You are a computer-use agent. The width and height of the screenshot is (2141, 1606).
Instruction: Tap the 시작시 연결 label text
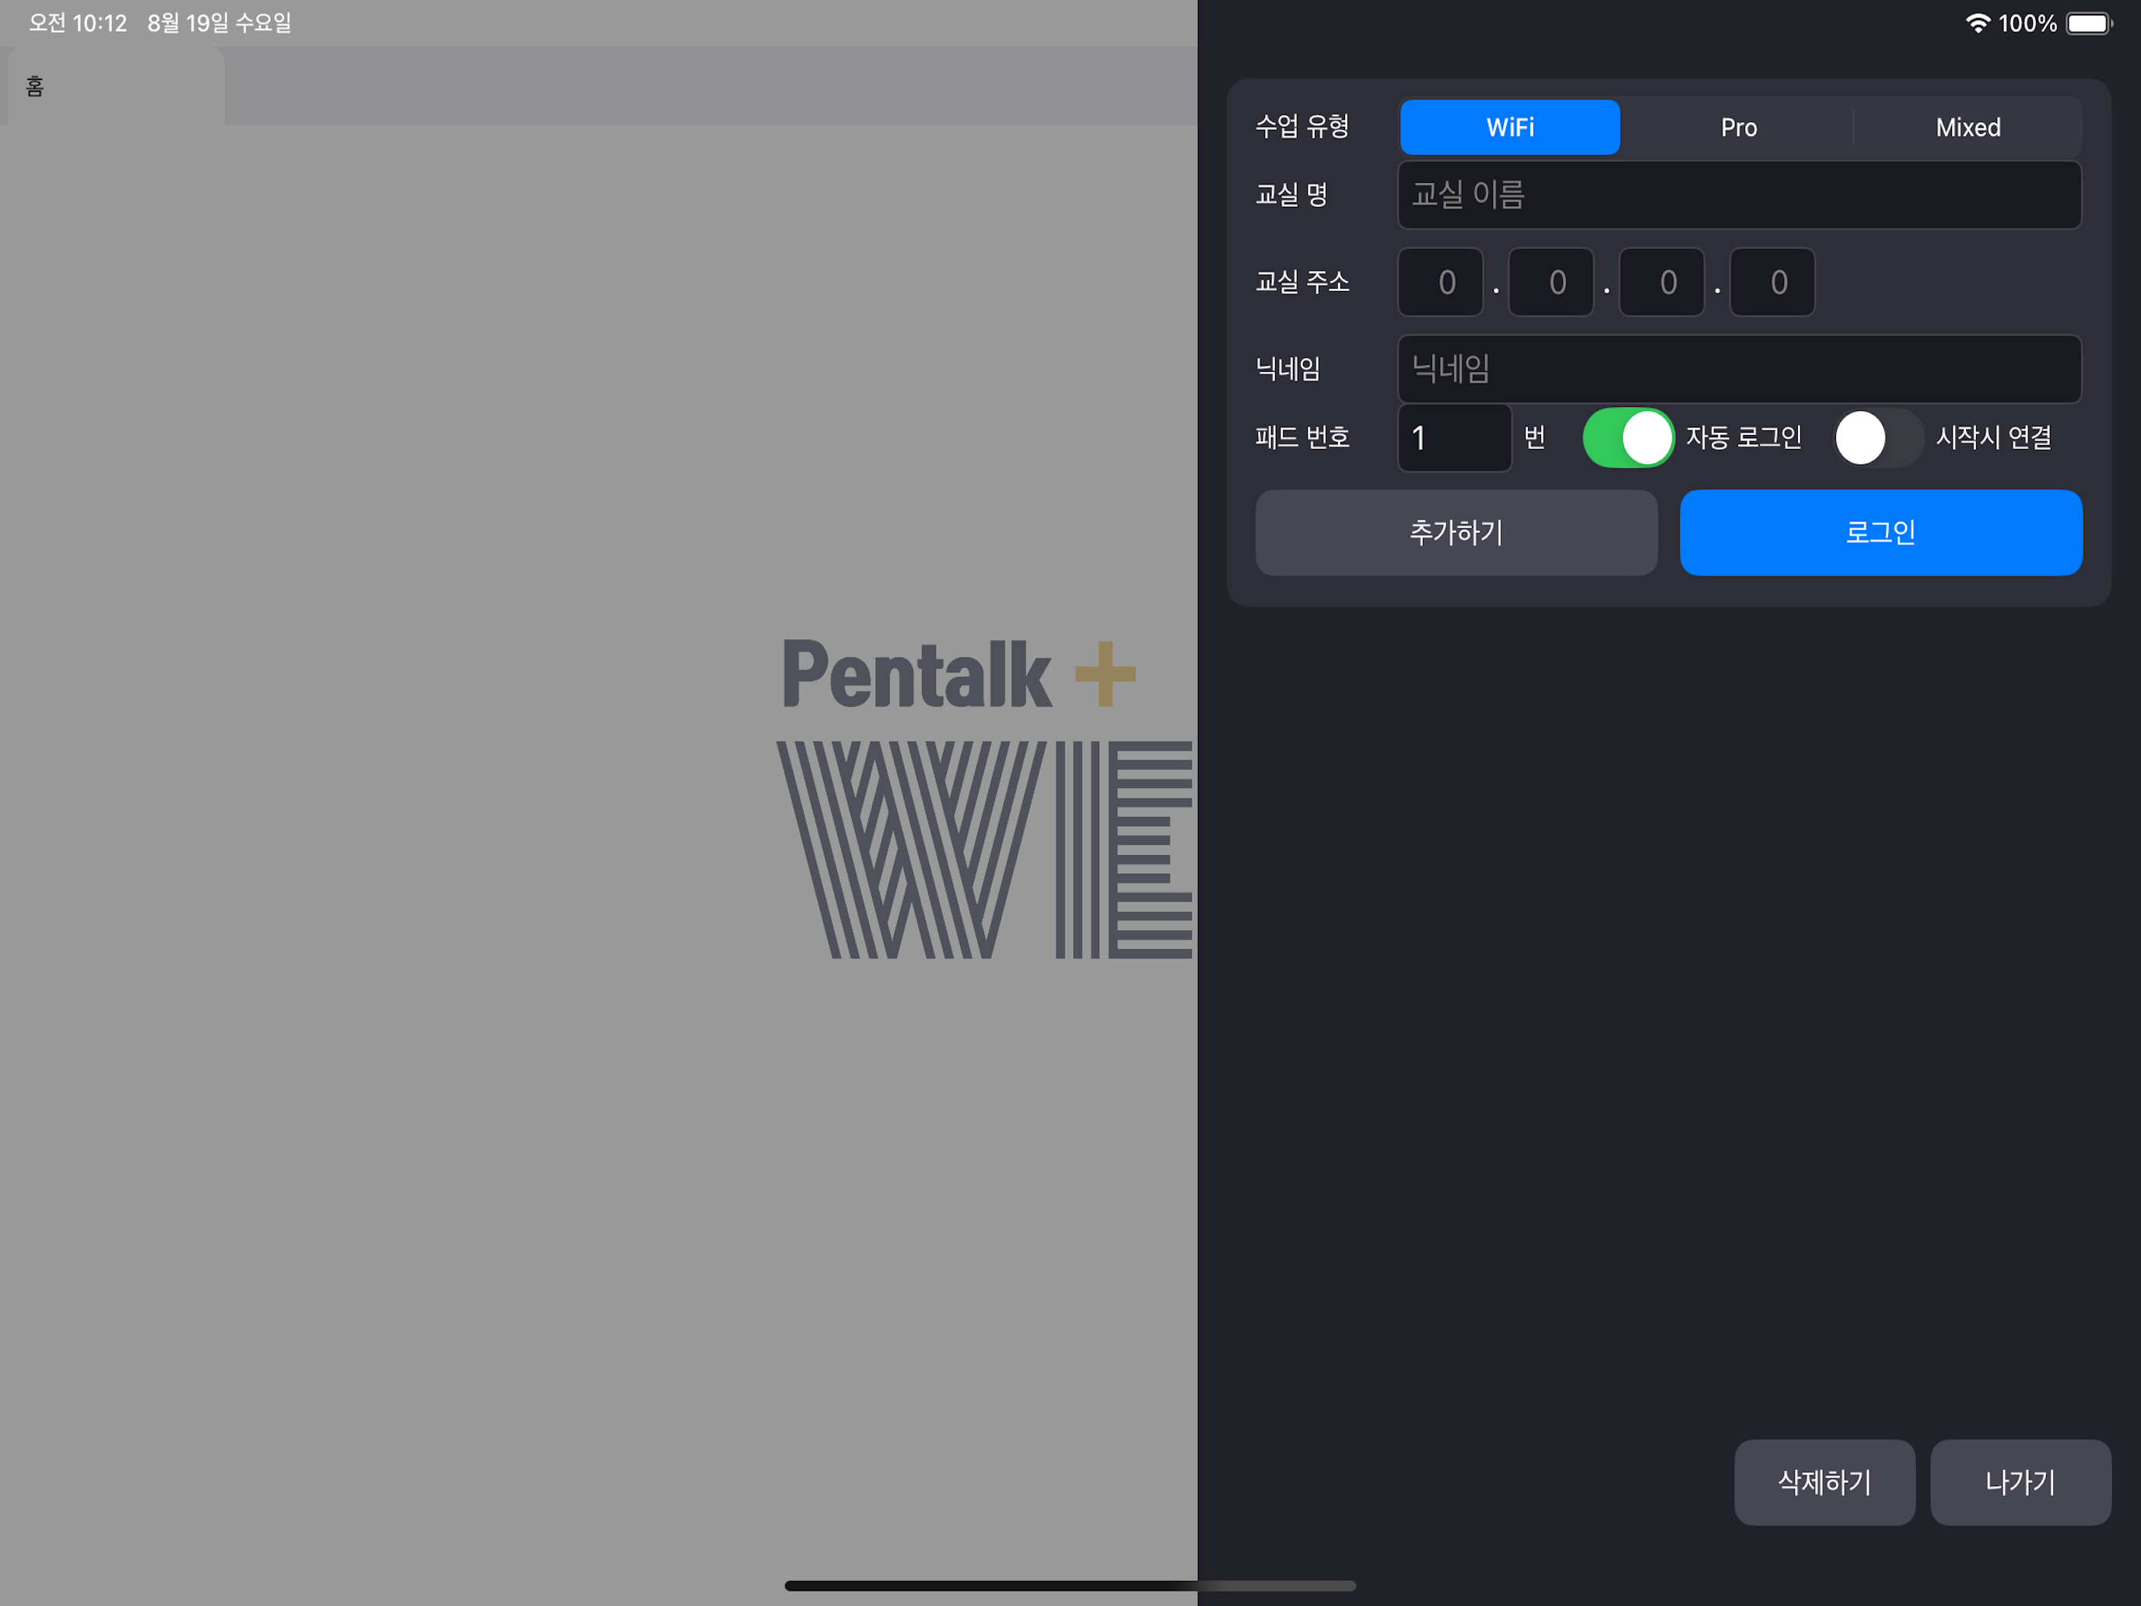coord(1994,437)
